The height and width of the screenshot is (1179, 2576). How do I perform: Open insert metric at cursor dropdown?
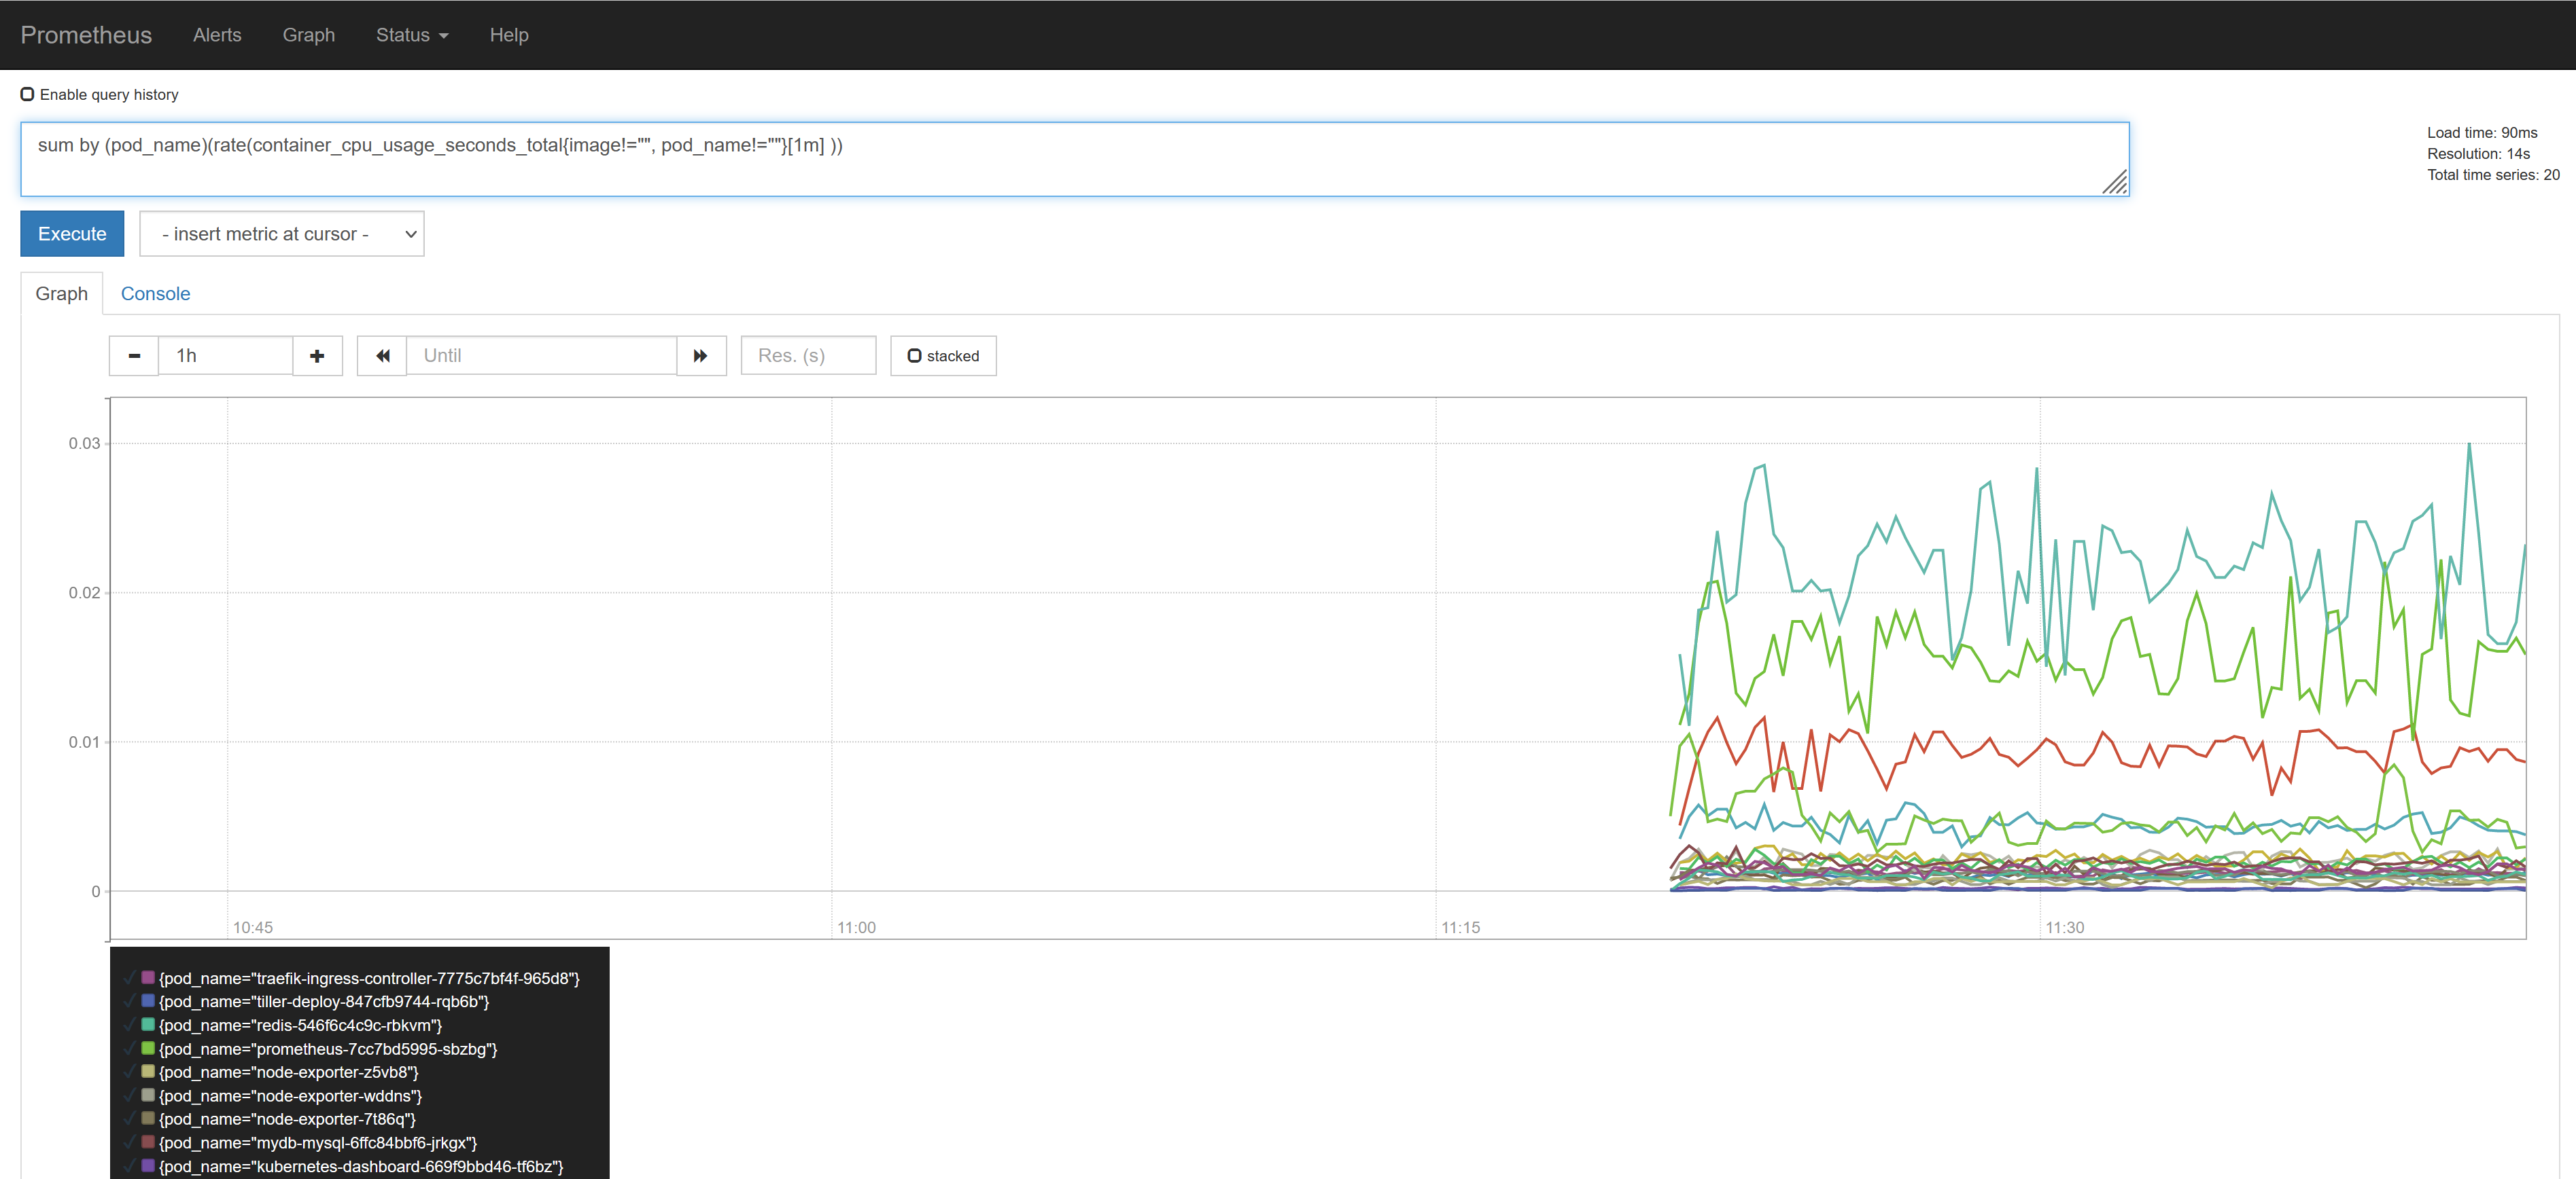(x=282, y=234)
